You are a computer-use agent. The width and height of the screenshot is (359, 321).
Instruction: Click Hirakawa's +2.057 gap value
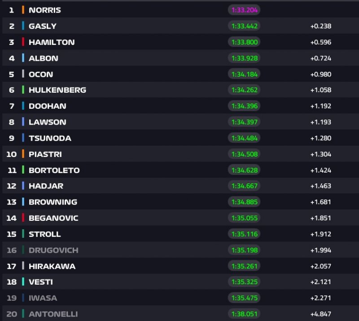(320, 266)
